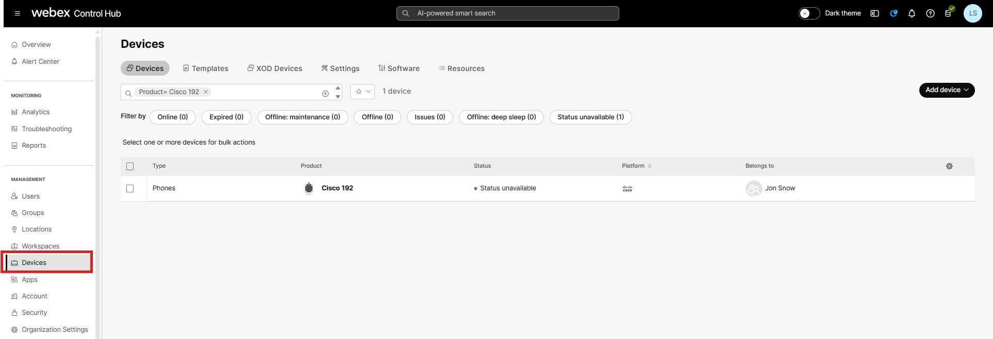
Task: Click the Webex AI assistant icon
Action: pos(893,13)
